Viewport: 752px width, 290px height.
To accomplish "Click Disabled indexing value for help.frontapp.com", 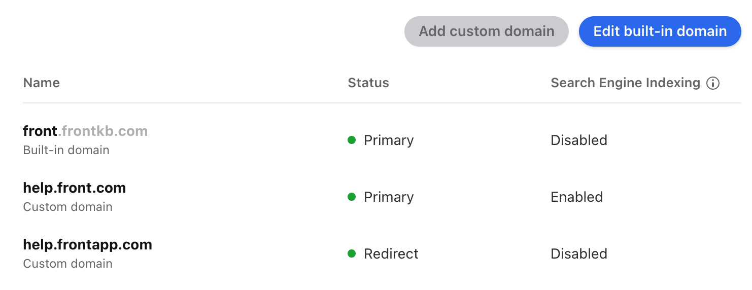I will click(579, 253).
